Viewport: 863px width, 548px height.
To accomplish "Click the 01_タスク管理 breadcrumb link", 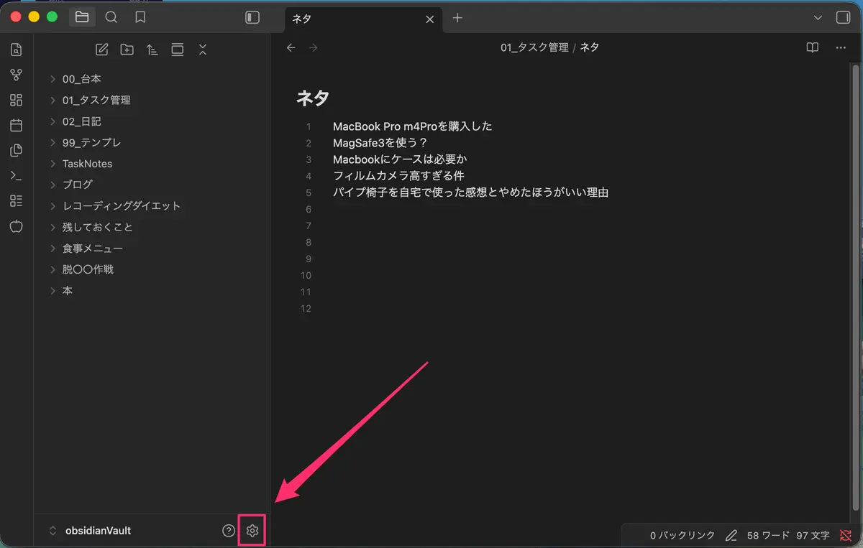I will point(534,47).
